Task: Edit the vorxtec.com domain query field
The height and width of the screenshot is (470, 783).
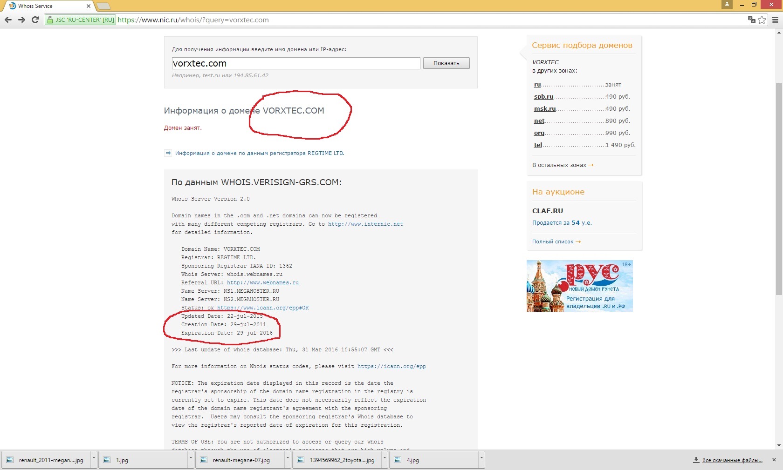Action: [296, 63]
